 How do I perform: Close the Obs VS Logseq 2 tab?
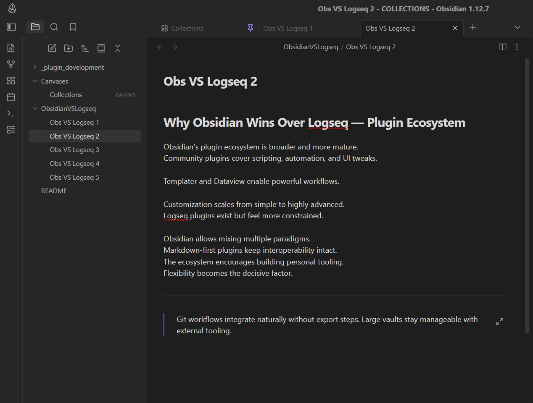pos(455,28)
